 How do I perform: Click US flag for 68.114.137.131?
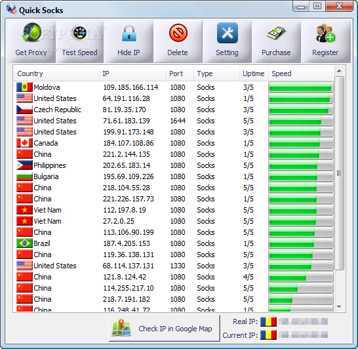[24, 266]
